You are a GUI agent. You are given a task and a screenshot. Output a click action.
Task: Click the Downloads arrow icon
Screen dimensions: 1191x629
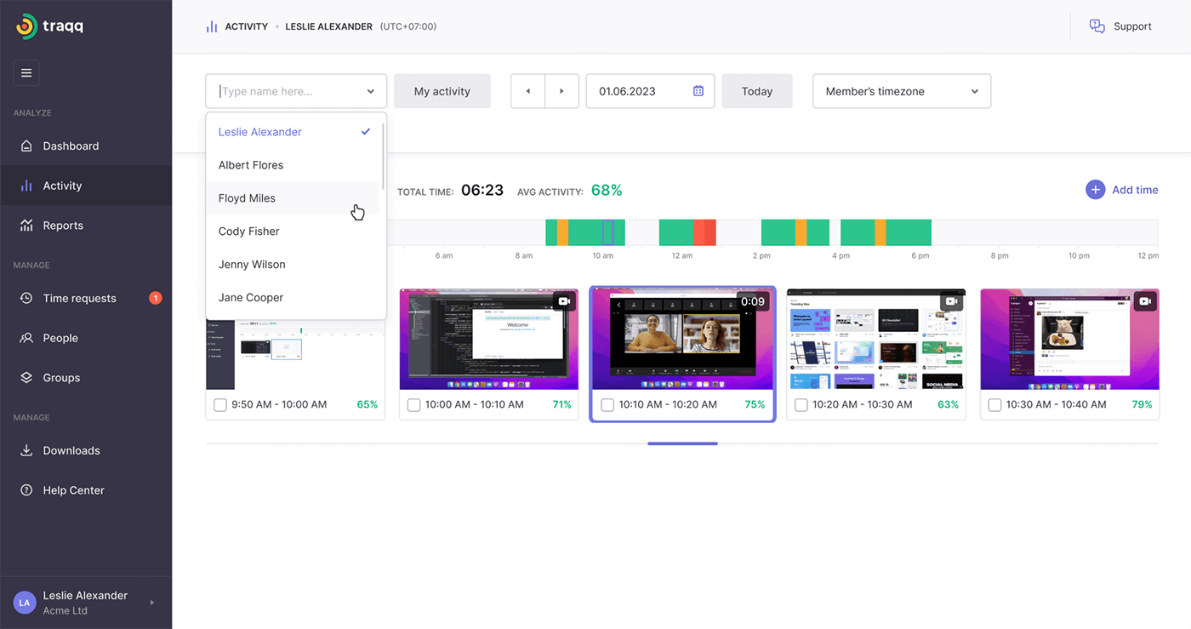coord(26,450)
